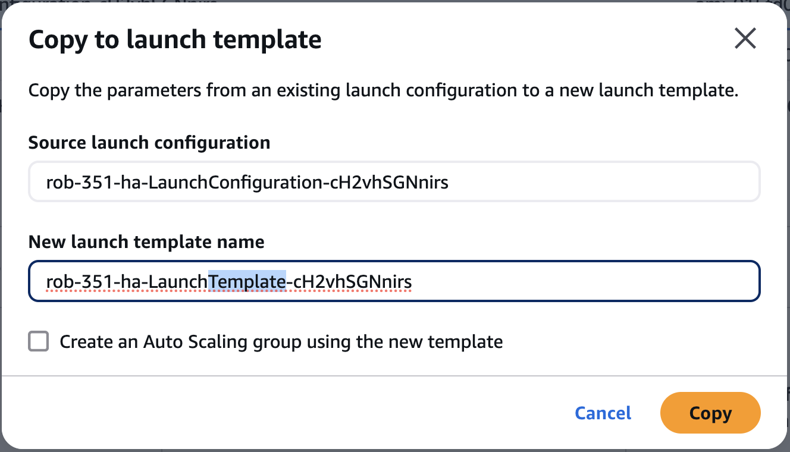Click the highlighted Template word in the name
The width and height of the screenshot is (790, 452).
(x=247, y=281)
